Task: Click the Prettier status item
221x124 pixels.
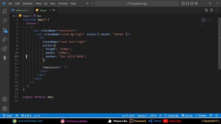Action: click(x=201, y=116)
